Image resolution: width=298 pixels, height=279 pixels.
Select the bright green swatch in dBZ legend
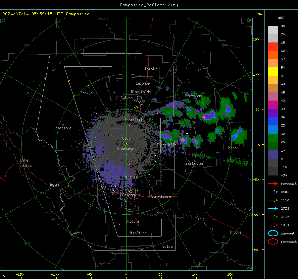click(273, 138)
